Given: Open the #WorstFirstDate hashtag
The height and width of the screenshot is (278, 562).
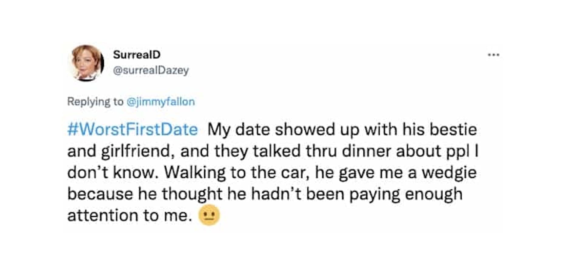Looking at the screenshot, I should pyautogui.click(x=132, y=130).
